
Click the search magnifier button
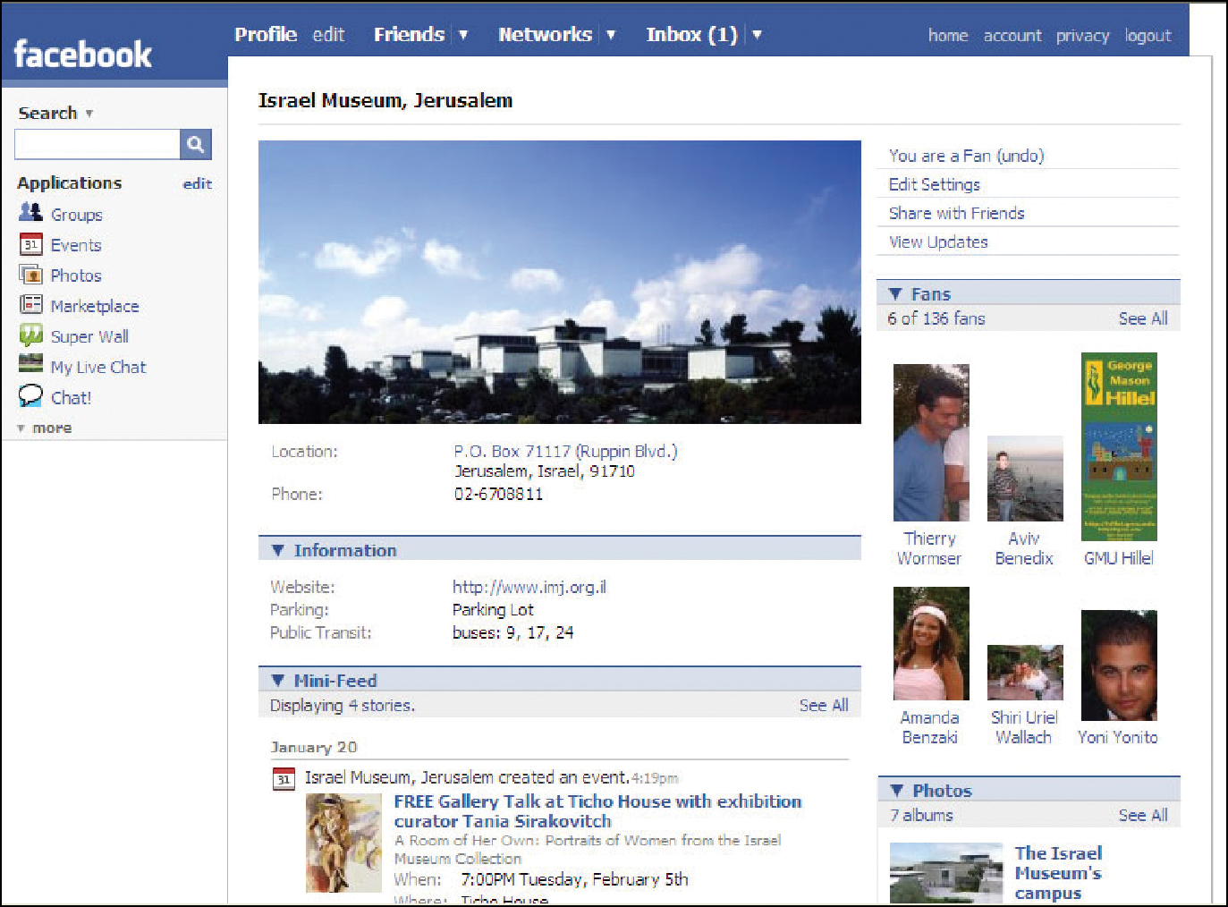tap(196, 144)
